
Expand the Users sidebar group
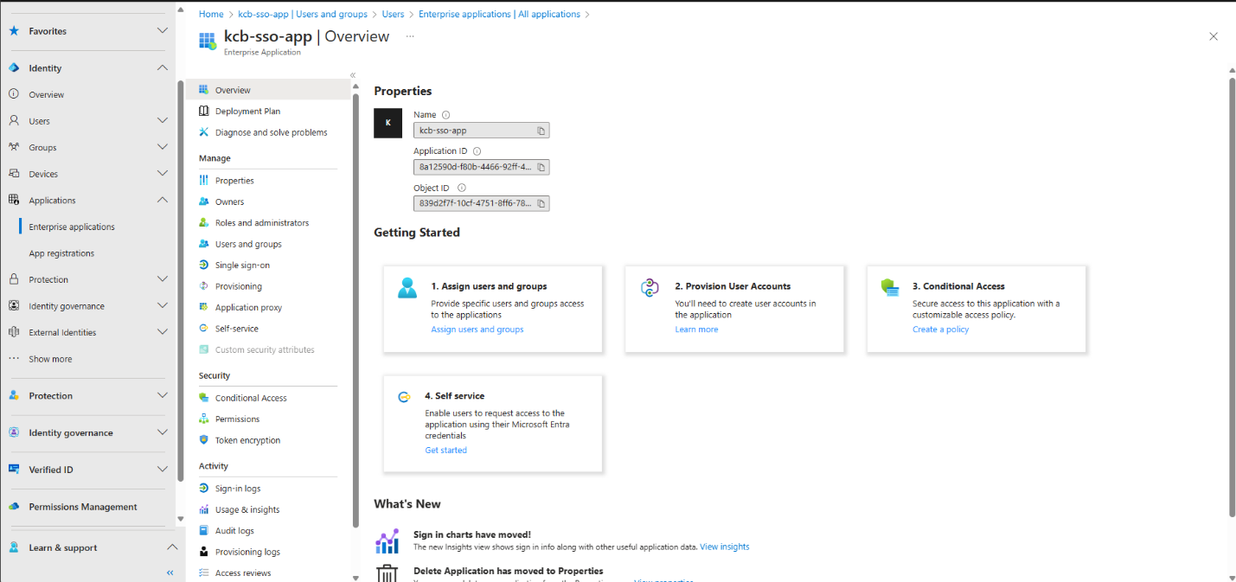click(163, 121)
